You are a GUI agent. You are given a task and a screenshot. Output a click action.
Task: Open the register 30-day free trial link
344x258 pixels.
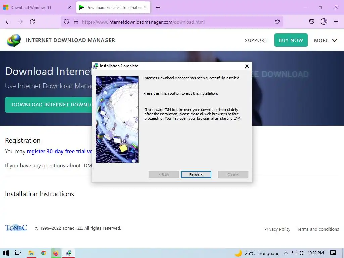pos(59,152)
